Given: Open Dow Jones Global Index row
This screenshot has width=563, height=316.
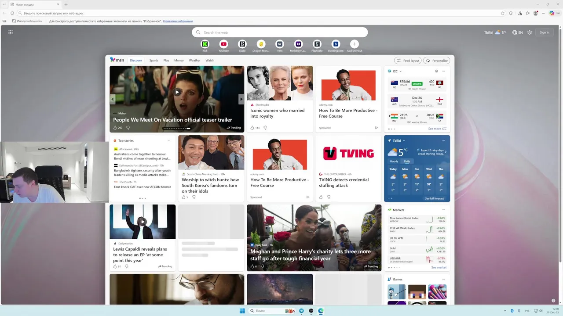Looking at the screenshot, I should tap(417, 219).
